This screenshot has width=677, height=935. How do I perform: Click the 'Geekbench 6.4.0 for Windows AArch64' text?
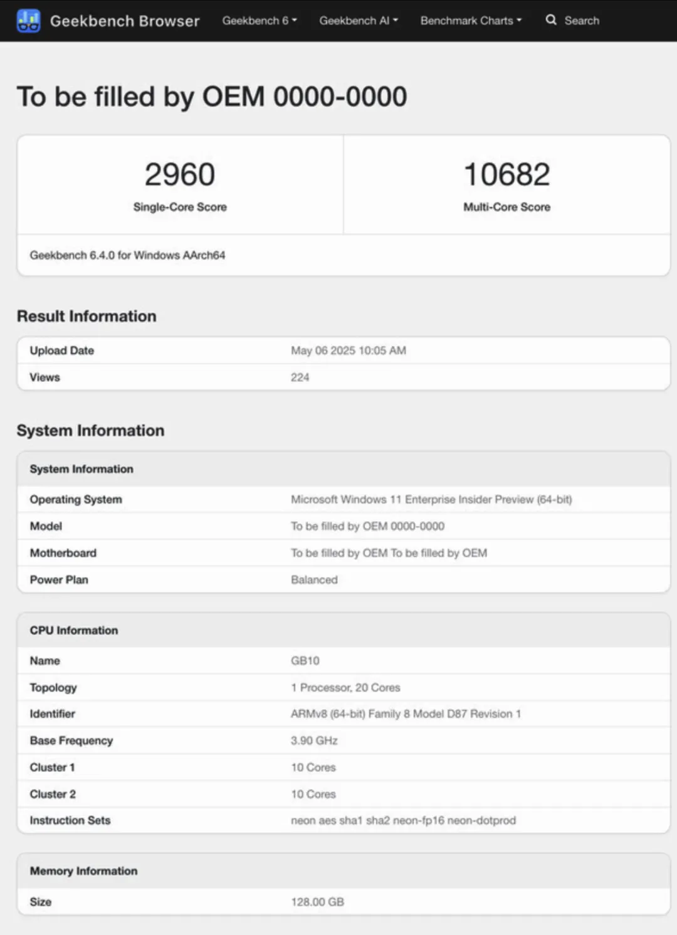pyautogui.click(x=128, y=255)
